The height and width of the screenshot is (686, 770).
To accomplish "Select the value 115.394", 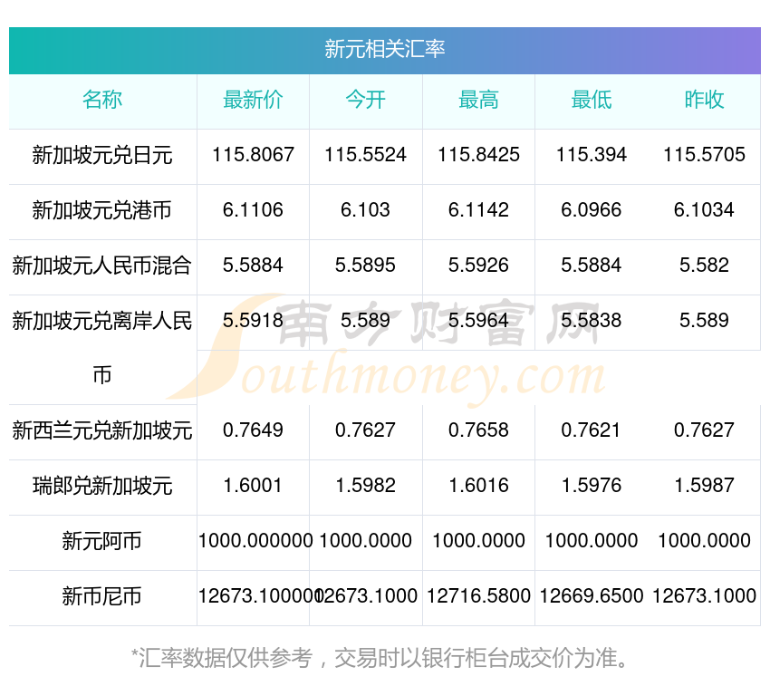I will pos(592,155).
